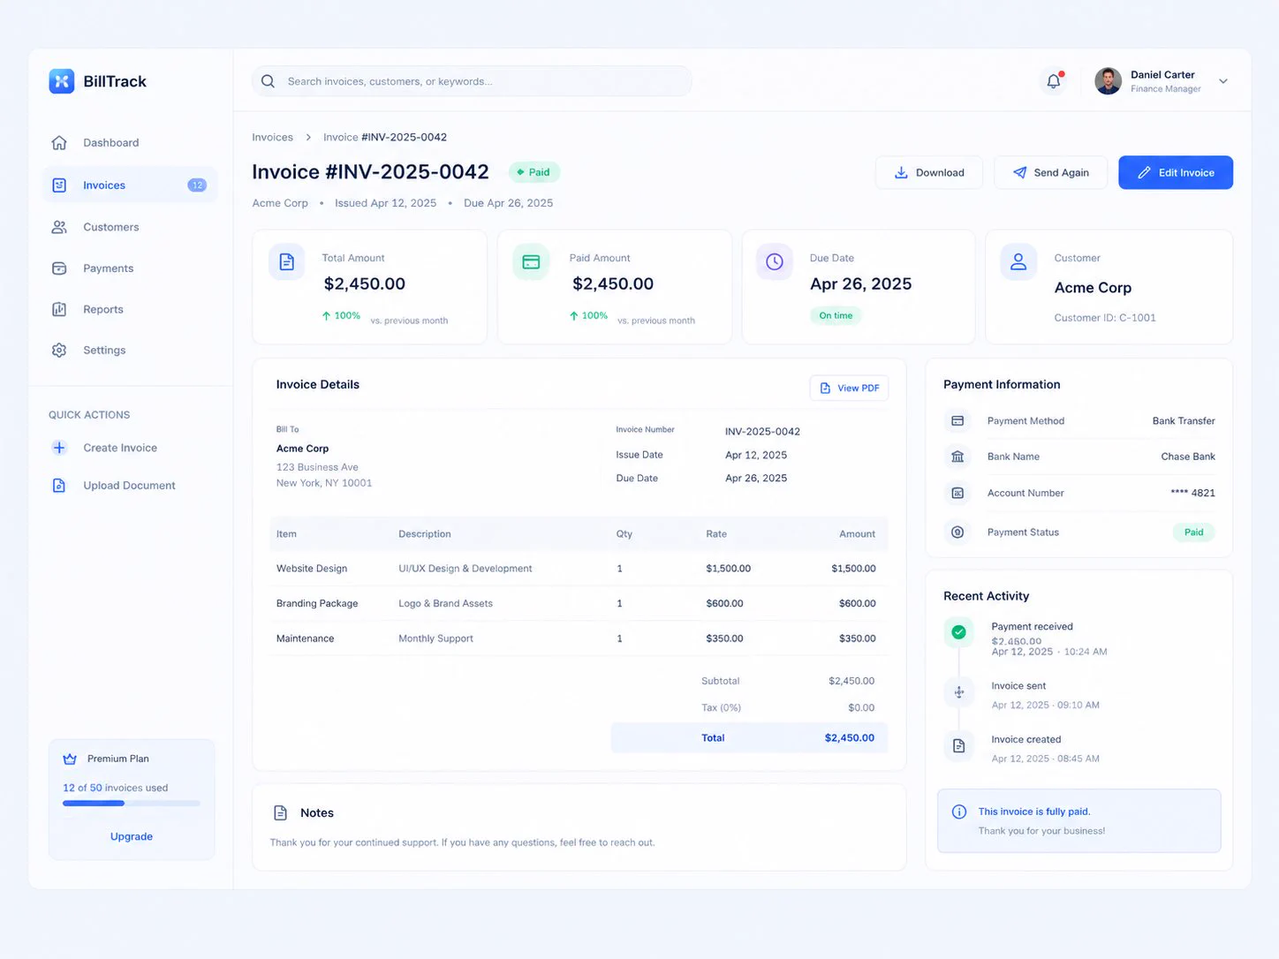Expand the Daniel Carter account dropdown
This screenshot has height=959, width=1279.
click(x=1223, y=81)
